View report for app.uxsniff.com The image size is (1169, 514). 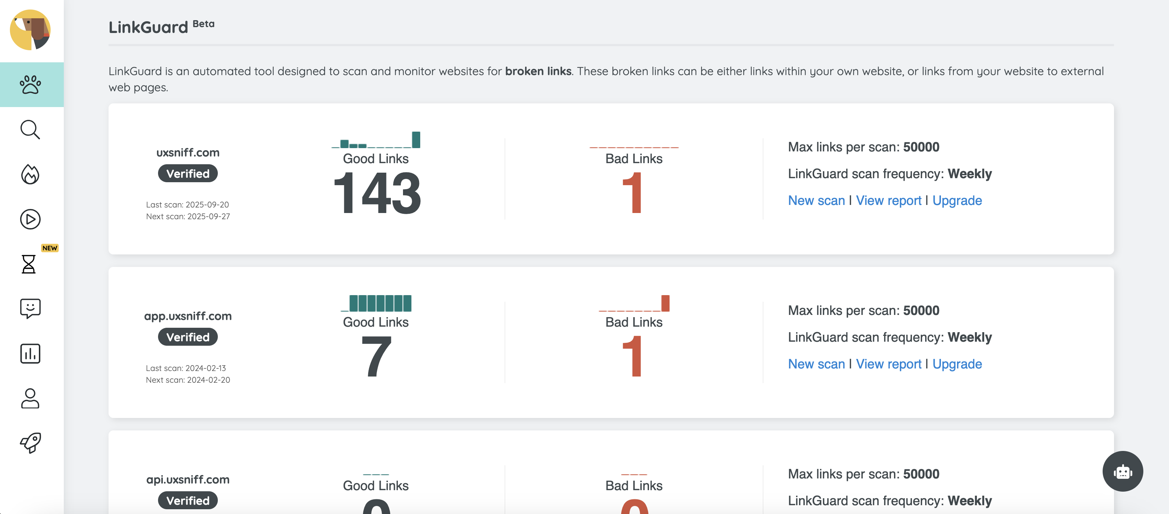coord(888,364)
